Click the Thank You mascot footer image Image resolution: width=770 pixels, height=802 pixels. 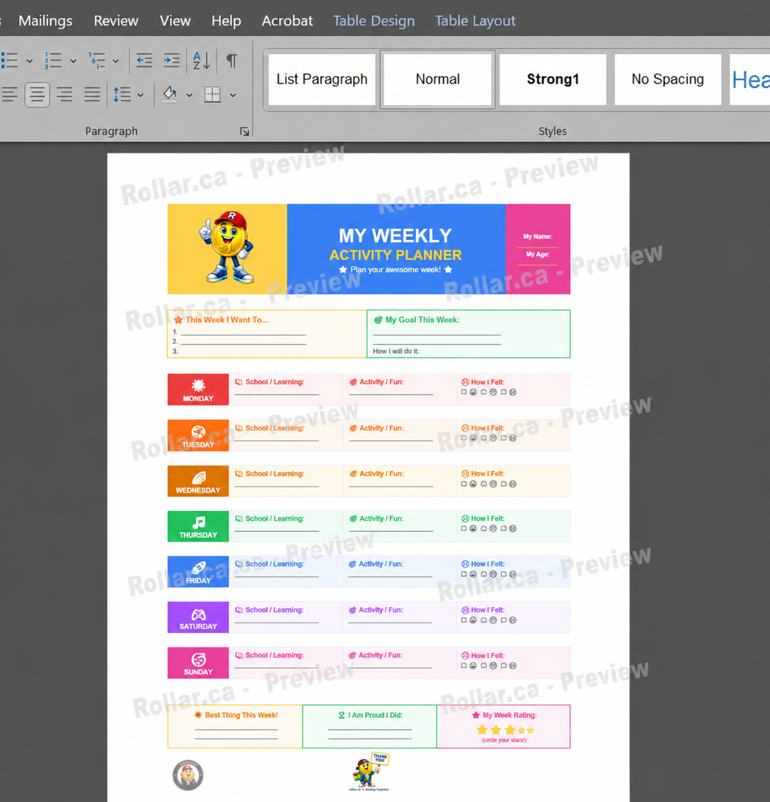(370, 770)
